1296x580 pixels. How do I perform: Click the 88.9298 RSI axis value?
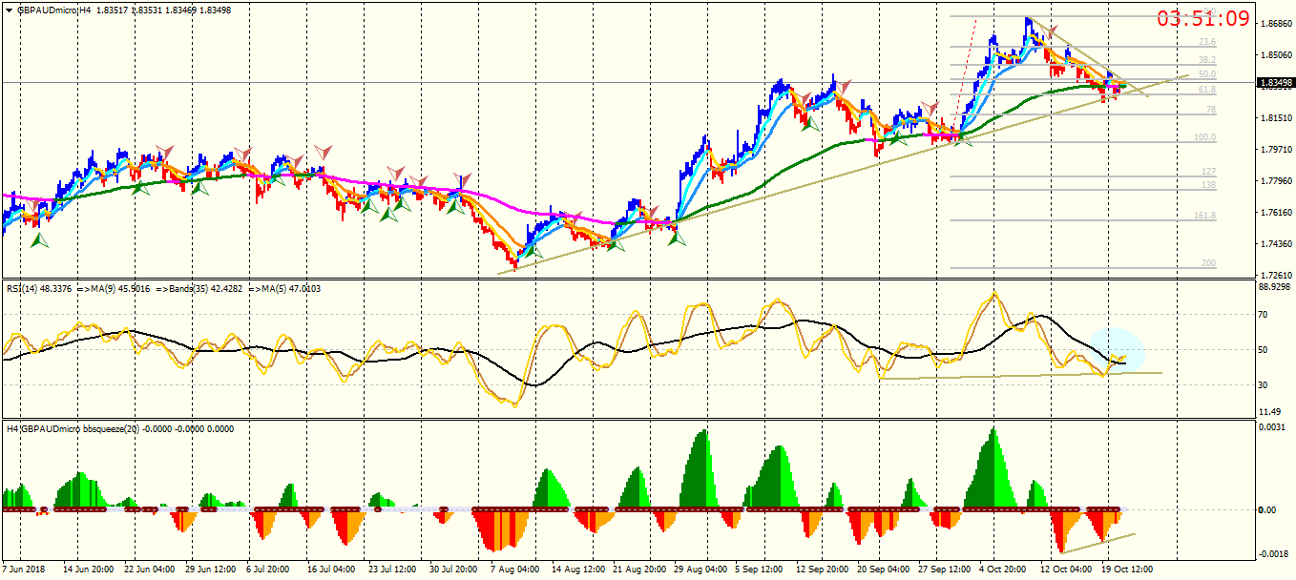(1276, 286)
